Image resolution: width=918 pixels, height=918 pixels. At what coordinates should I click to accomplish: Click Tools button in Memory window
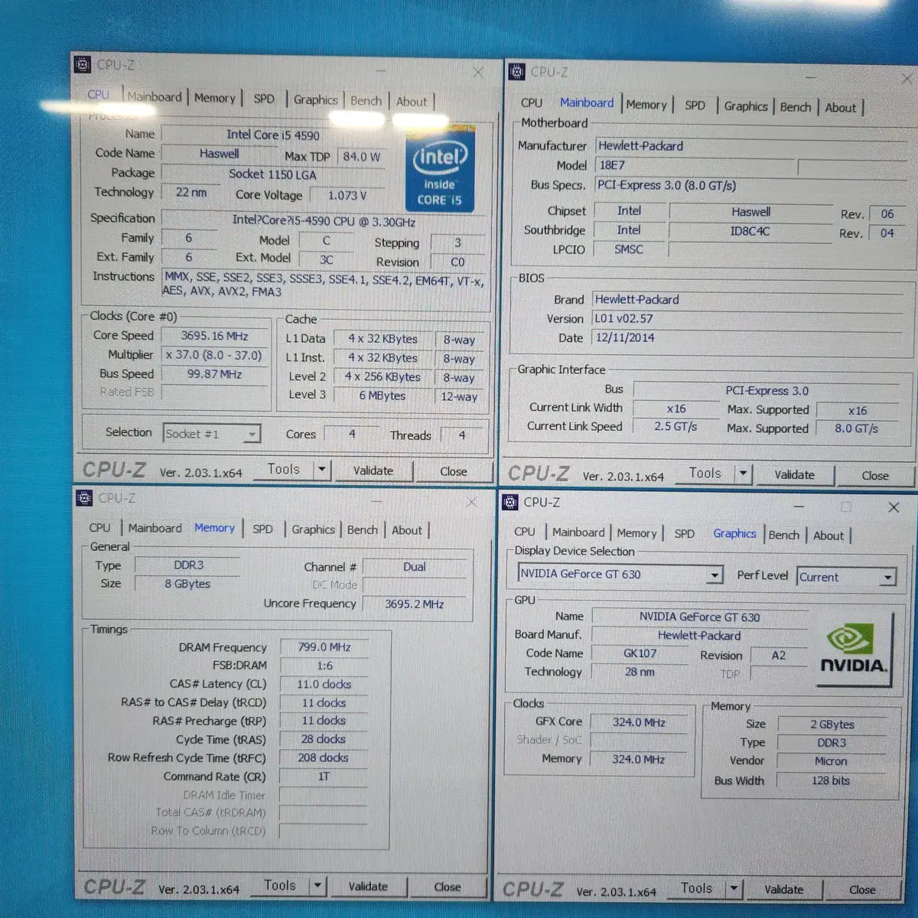click(280, 886)
